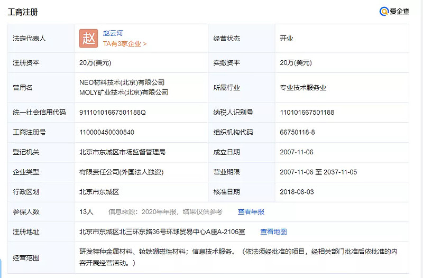Select the 注册地址 label
This screenshot has height=278, width=423.
[26, 231]
